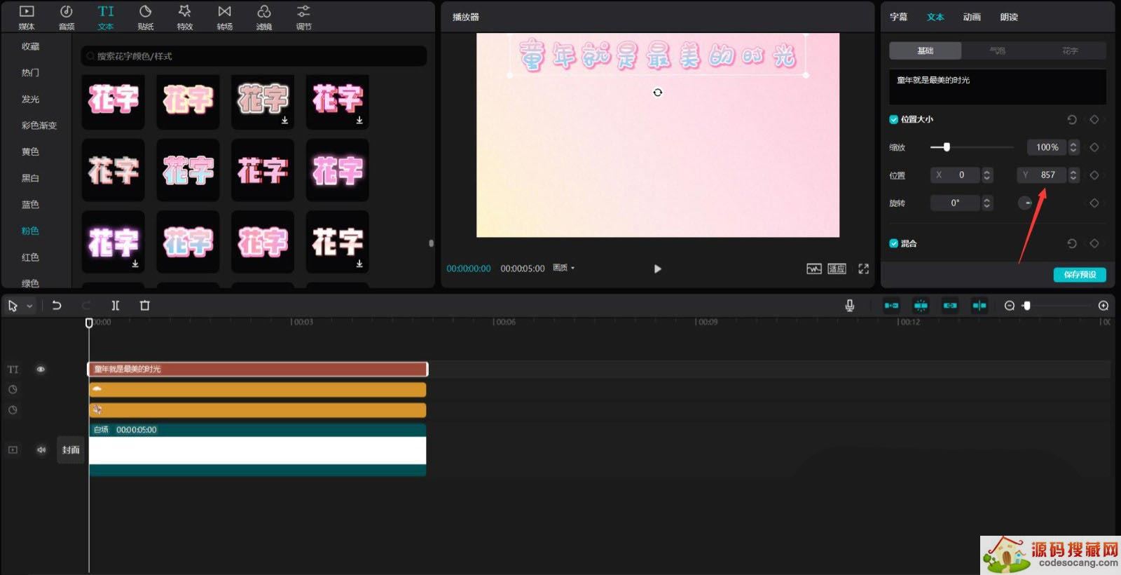Viewport: 1121px width, 575px height.
Task: Enter fullscreen preview mode
Action: (863, 269)
